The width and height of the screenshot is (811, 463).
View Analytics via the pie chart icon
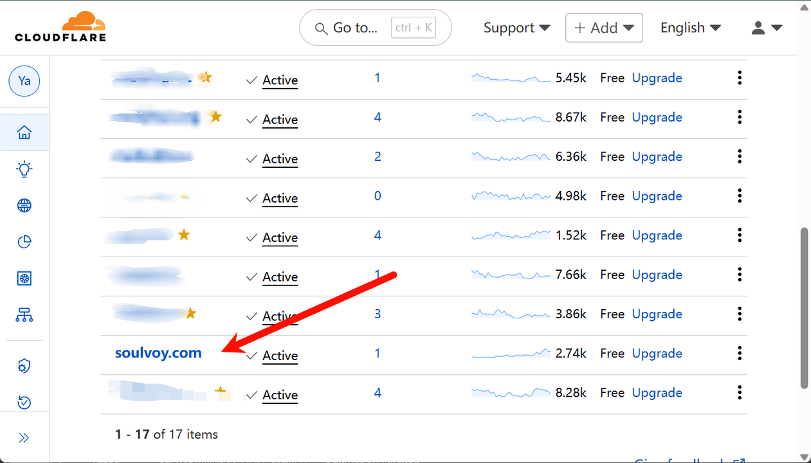[x=24, y=241]
